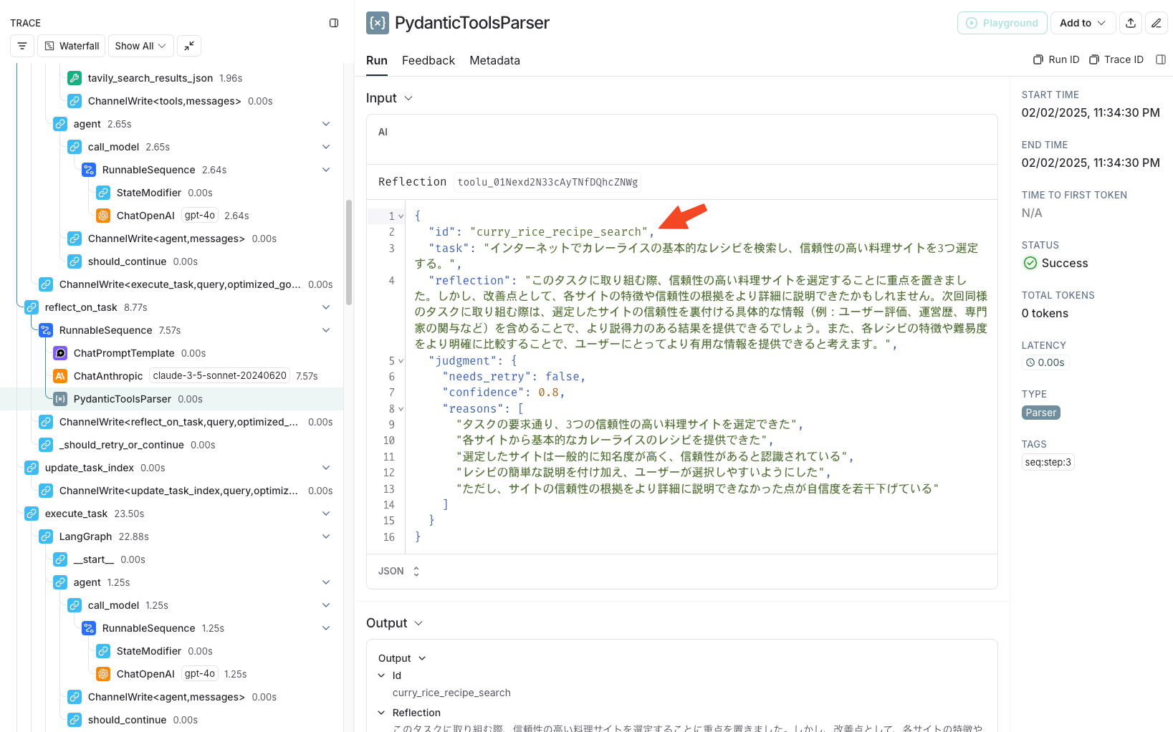Fold the reasons array at line 8
Screen dimensions: 1173x732
coord(401,409)
